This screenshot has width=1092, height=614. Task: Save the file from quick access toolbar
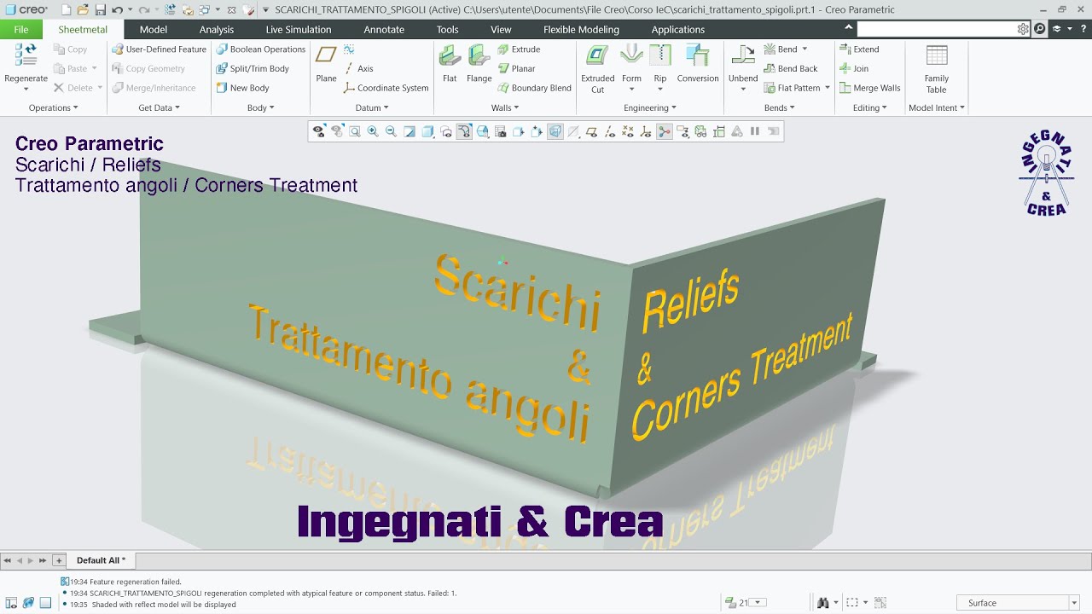(x=100, y=9)
